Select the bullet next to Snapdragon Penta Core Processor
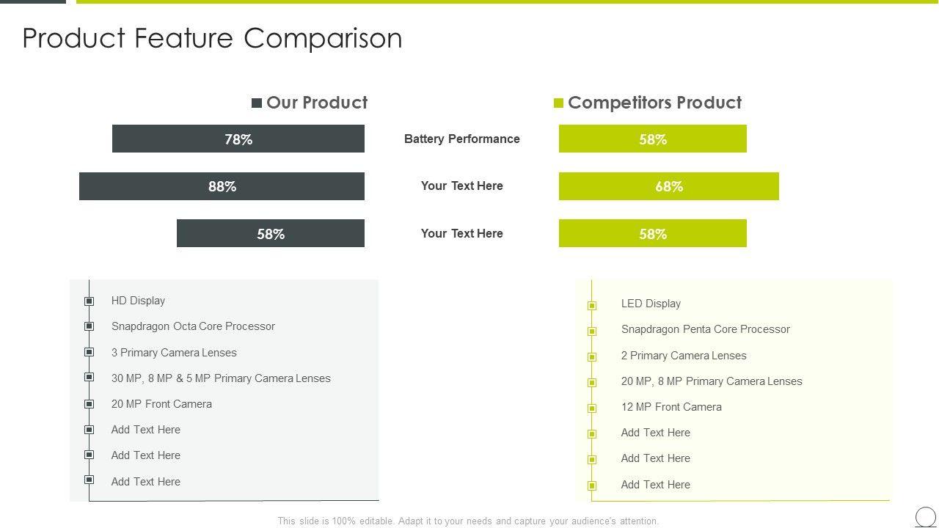Image resolution: width=939 pixels, height=528 pixels. (592, 331)
